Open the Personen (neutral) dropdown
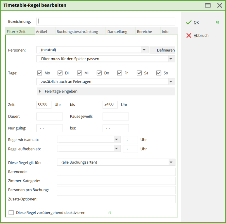This screenshot has height=223, width=226. 144,50
